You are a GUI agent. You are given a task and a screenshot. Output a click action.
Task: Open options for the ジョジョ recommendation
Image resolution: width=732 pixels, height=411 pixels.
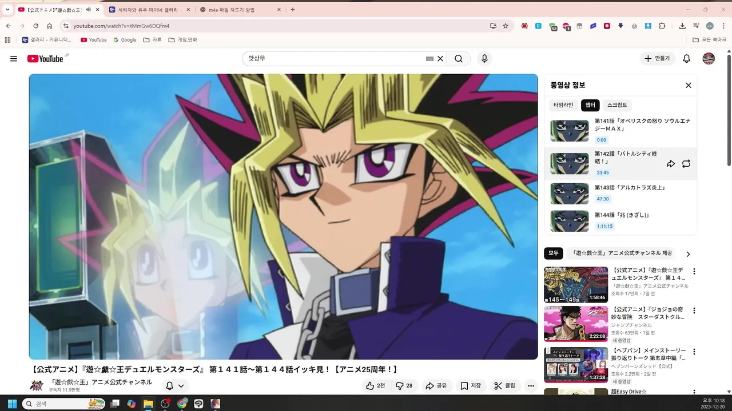coord(694,311)
